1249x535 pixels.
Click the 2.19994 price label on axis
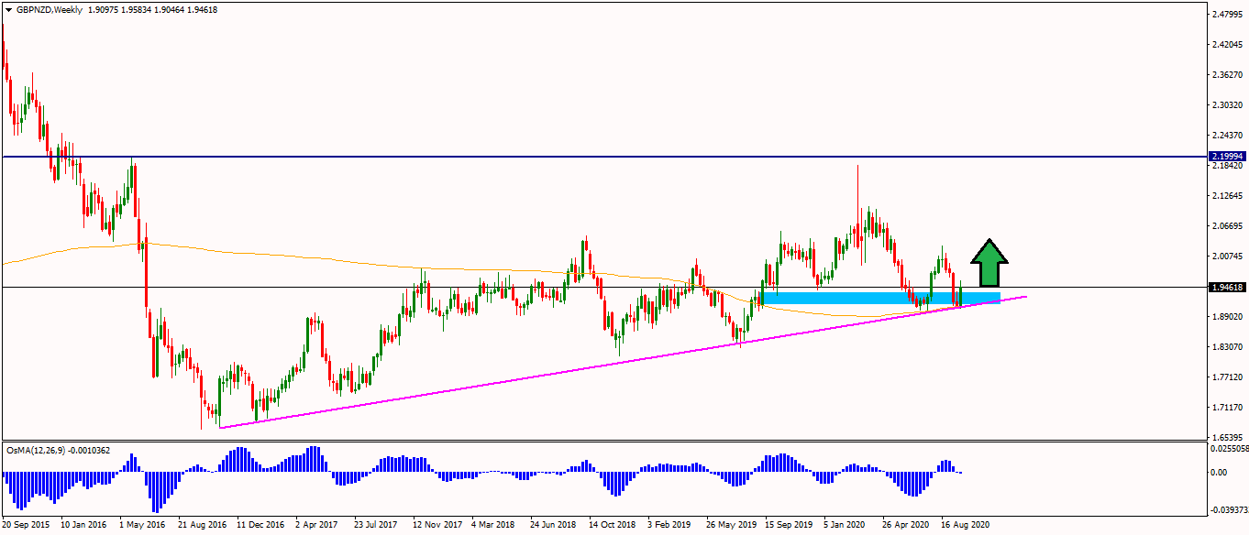click(x=1228, y=157)
